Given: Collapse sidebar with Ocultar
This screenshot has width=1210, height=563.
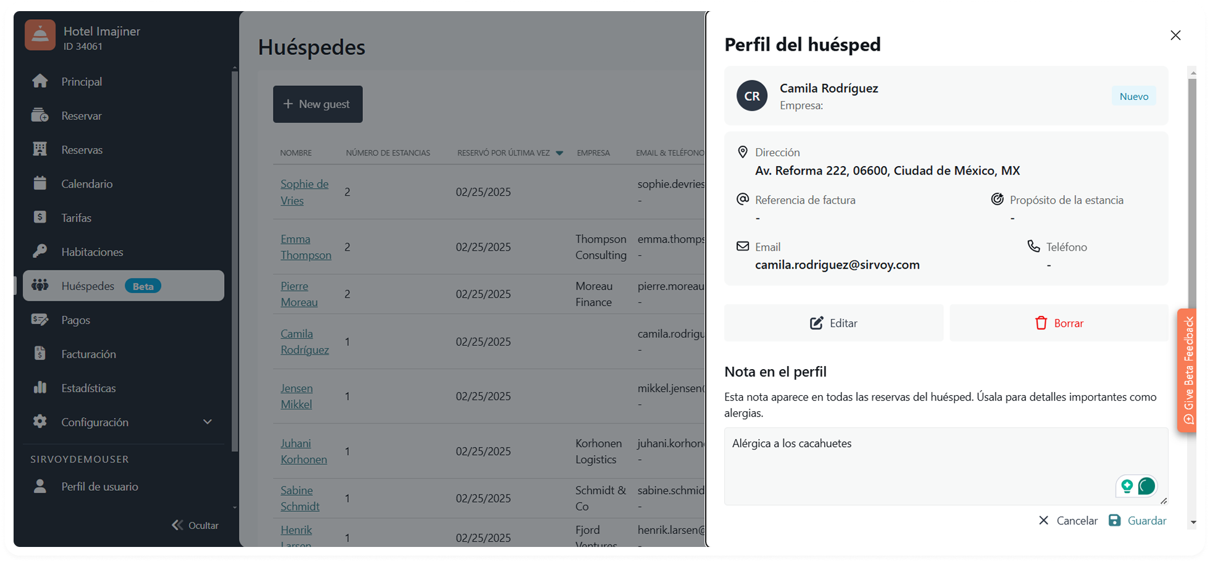Looking at the screenshot, I should (195, 525).
